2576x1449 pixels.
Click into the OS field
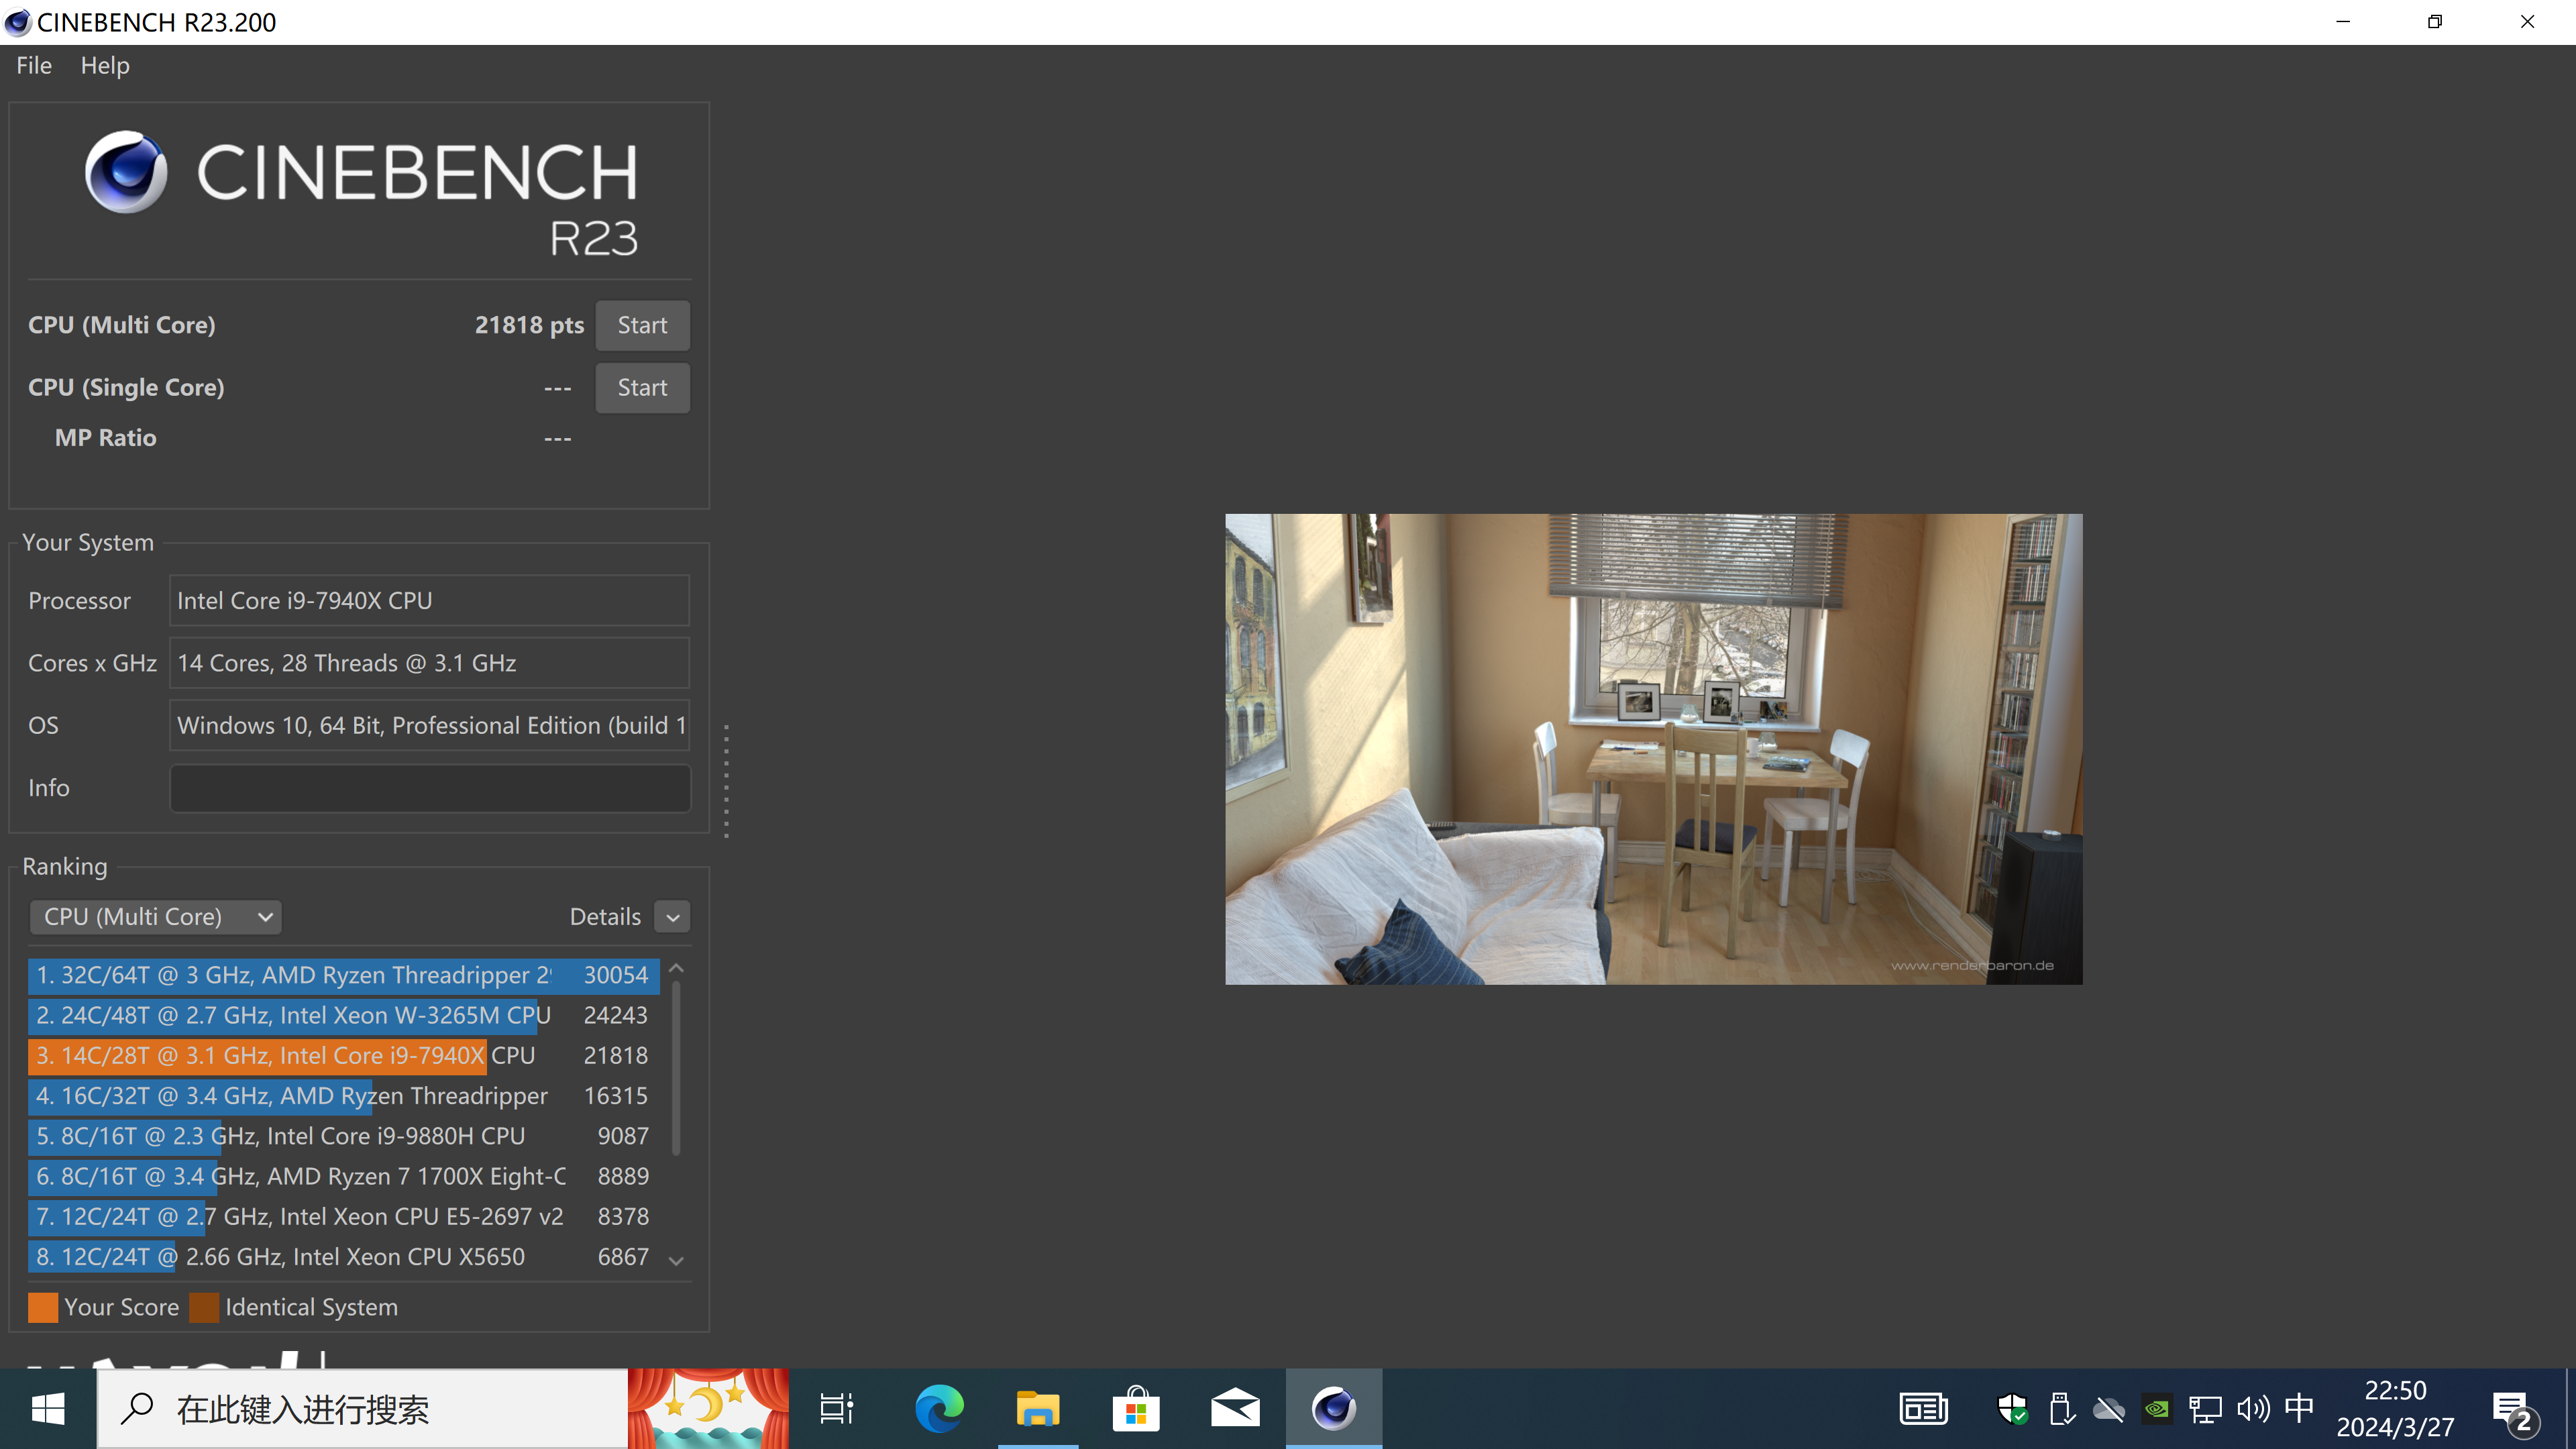[429, 725]
